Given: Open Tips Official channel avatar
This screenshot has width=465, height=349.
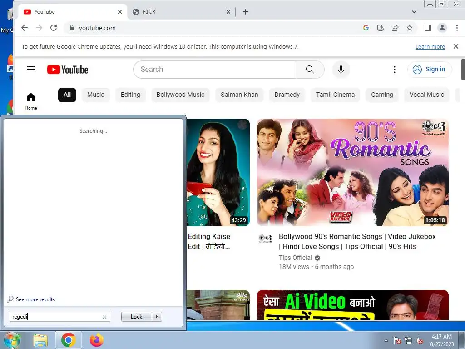Looking at the screenshot, I should click(265, 238).
